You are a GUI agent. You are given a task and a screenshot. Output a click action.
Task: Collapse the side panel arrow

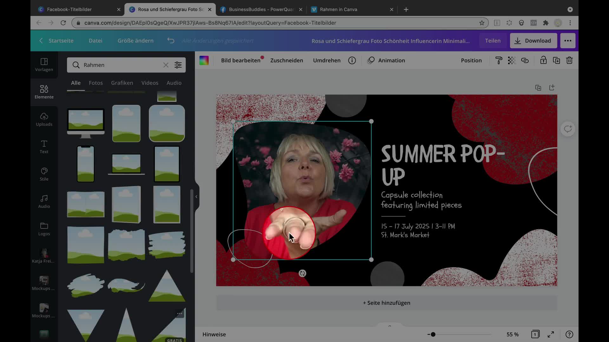[x=196, y=197]
